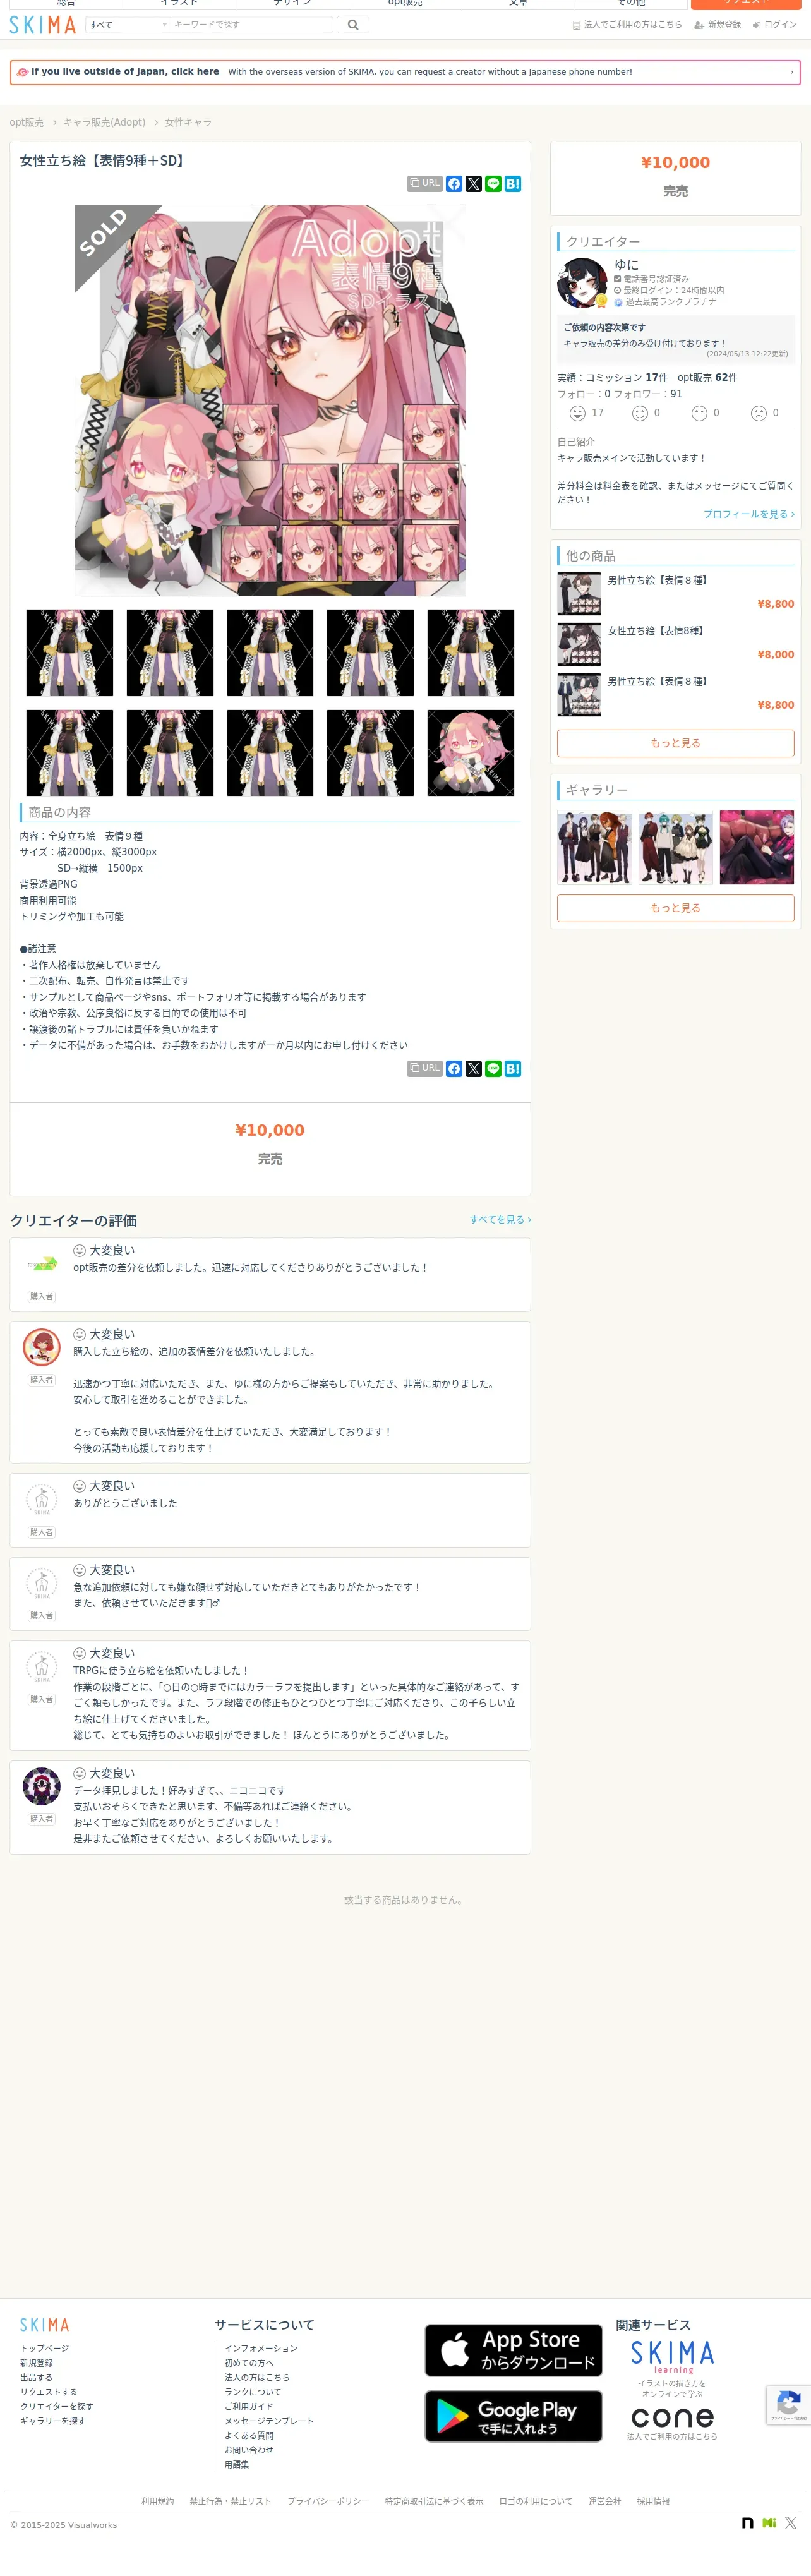The width and height of the screenshot is (811, 2576).
Task: Open 利用規約 in footer bar
Action: click(157, 2501)
